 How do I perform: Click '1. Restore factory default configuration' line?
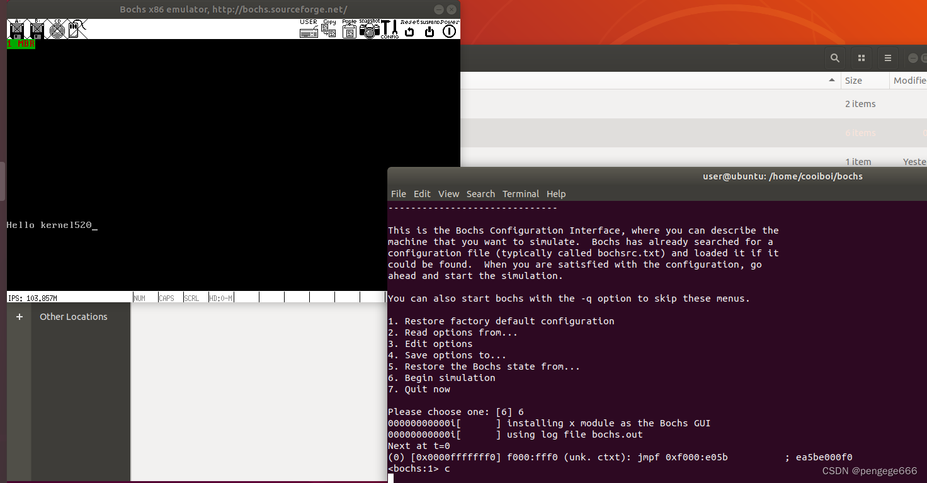coord(501,321)
